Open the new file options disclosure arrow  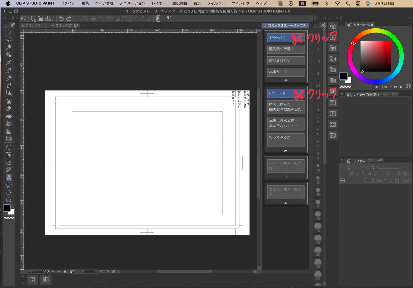pyautogui.click(x=53, y=18)
